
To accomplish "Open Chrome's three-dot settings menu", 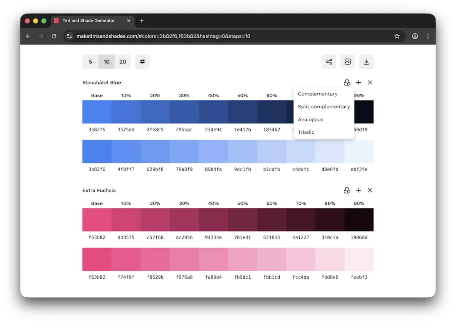I will (427, 36).
